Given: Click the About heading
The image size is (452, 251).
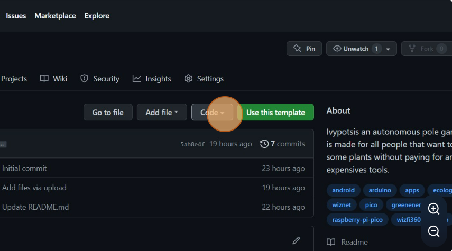Looking at the screenshot, I should (338, 110).
